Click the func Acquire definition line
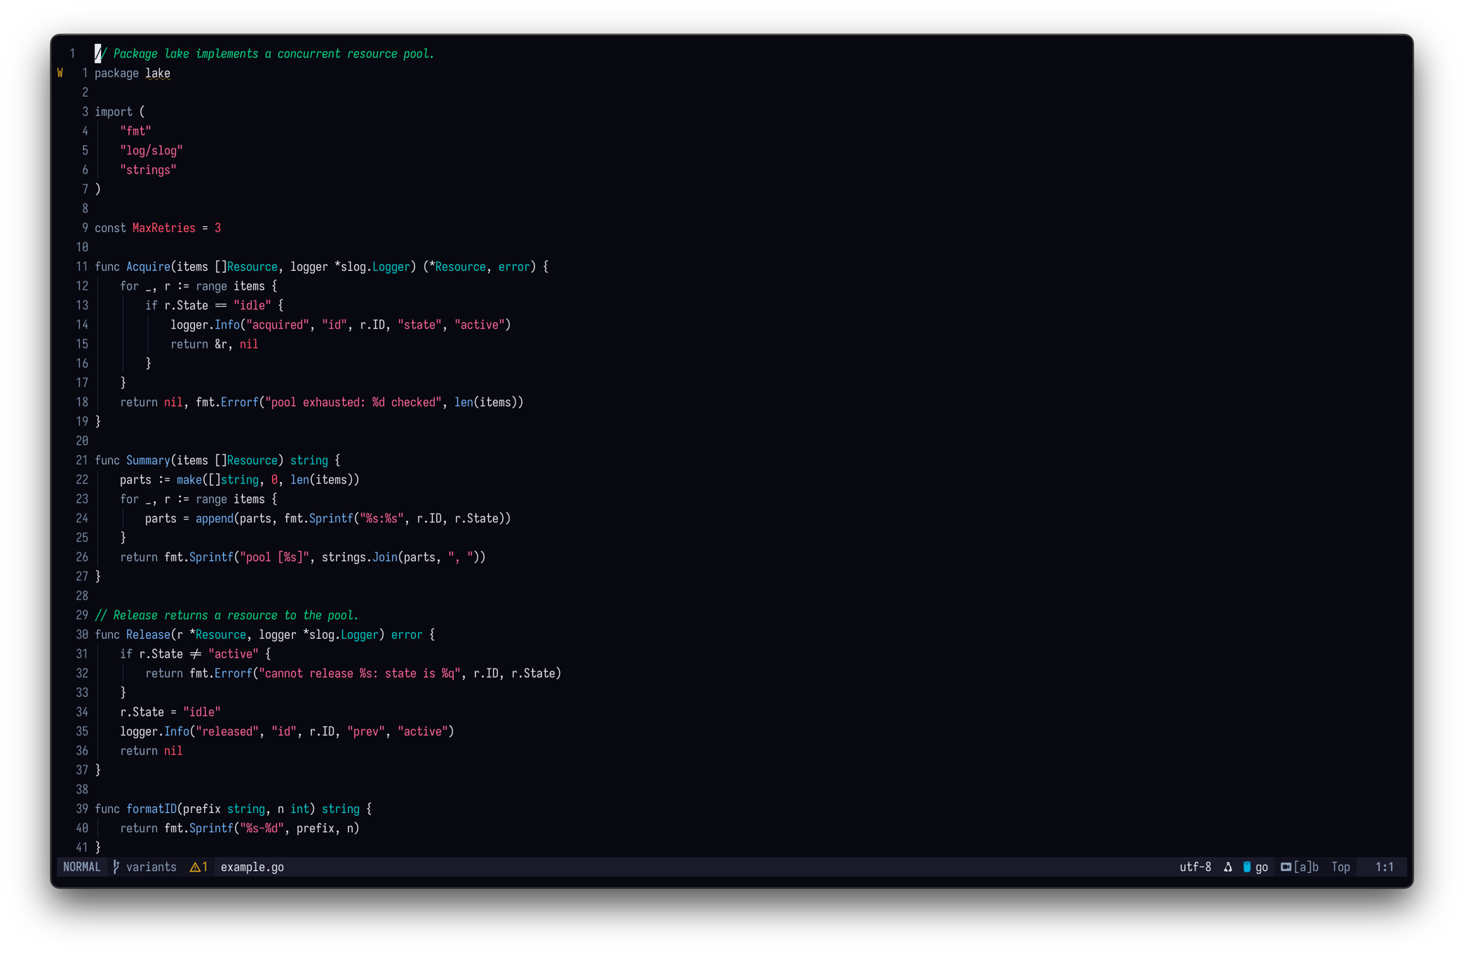1464x955 pixels. point(148,267)
